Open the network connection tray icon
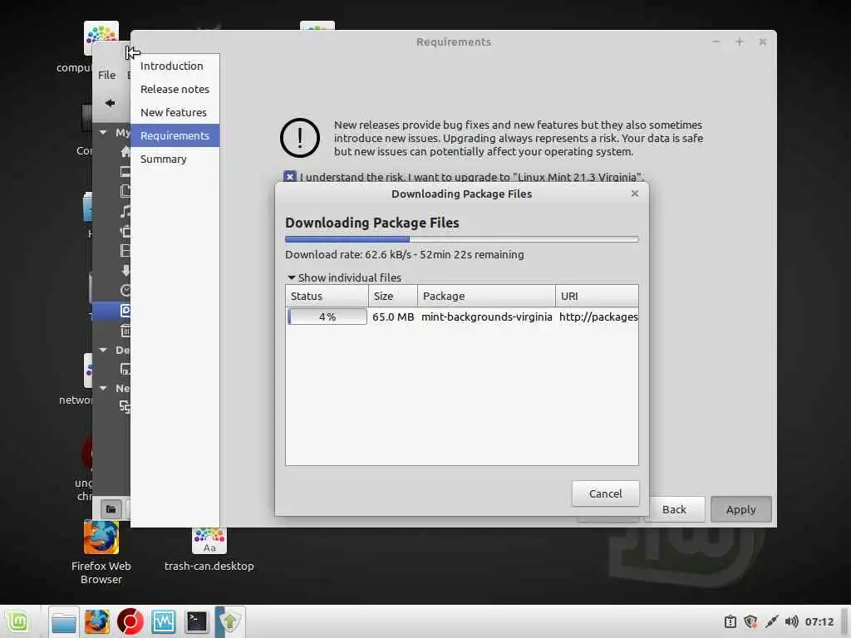The width and height of the screenshot is (851, 638). pyautogui.click(x=771, y=621)
